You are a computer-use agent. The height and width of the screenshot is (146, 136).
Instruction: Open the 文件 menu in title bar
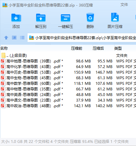(x=124, y=5)
